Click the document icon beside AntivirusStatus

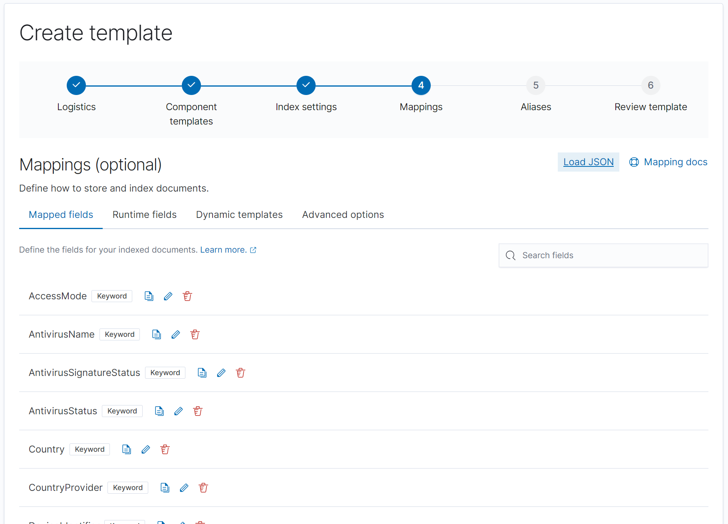pos(159,411)
